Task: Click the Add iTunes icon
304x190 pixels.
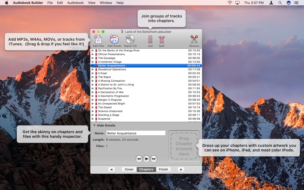Action: click(114, 40)
